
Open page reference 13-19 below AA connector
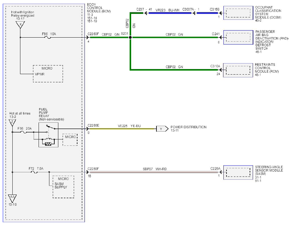click(x=12, y=205)
